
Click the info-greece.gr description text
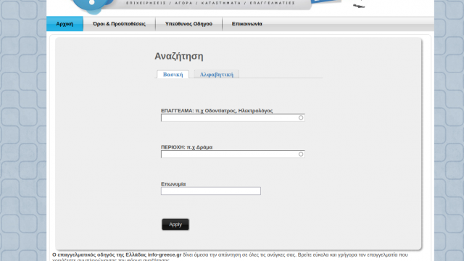[230, 257]
